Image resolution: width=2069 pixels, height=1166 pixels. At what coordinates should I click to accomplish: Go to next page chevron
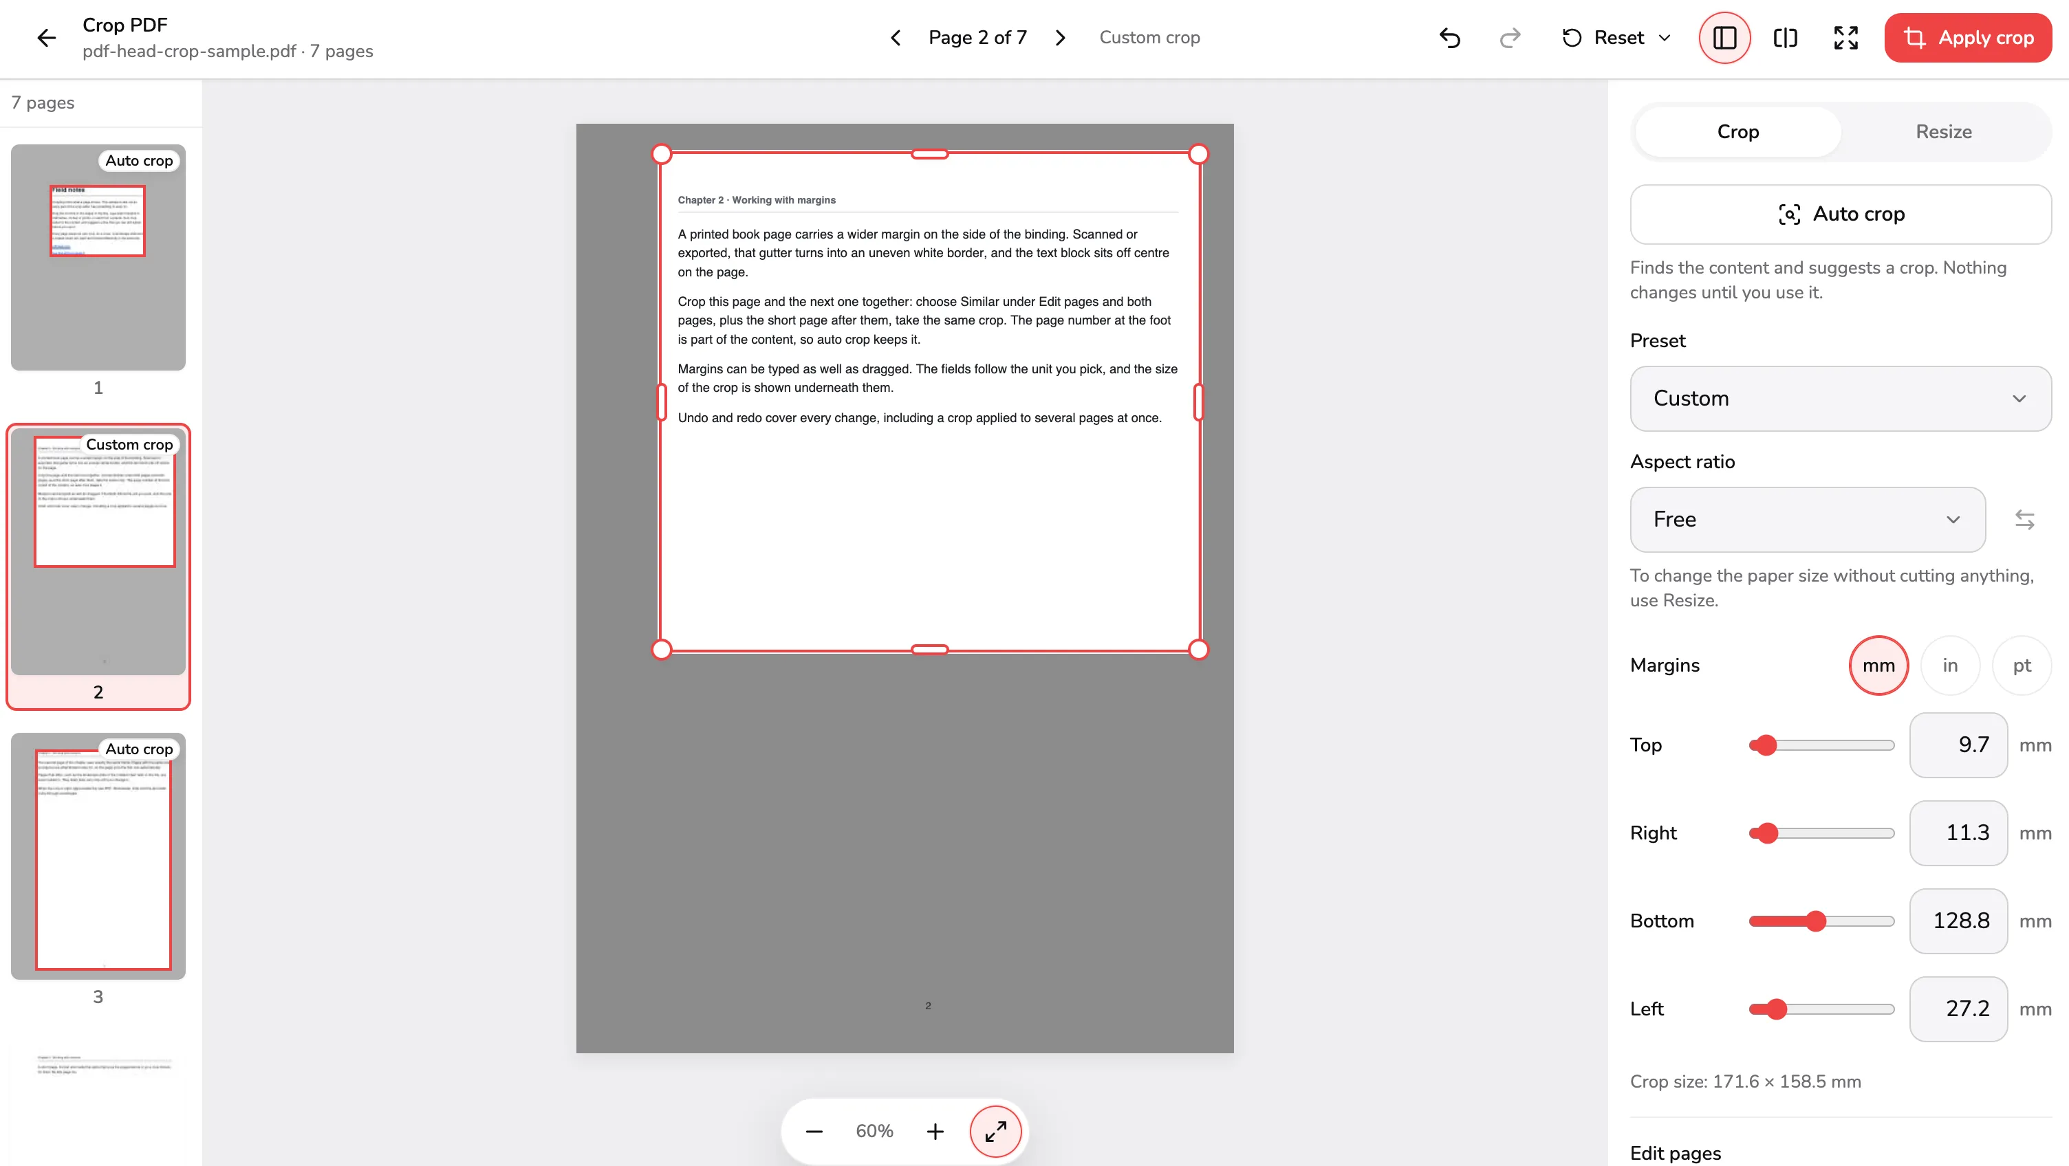pos(1060,38)
